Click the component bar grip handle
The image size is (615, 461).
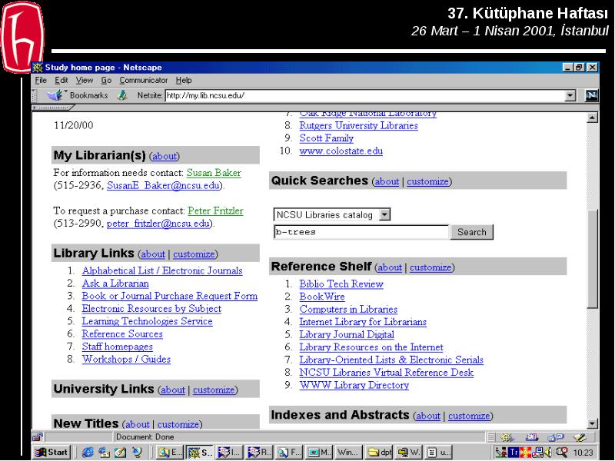coord(490,436)
